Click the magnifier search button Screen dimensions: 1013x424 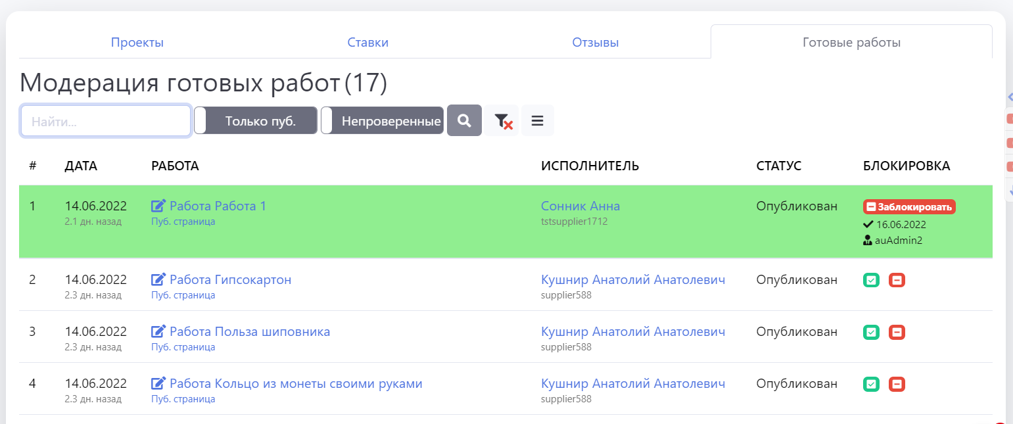click(x=464, y=121)
